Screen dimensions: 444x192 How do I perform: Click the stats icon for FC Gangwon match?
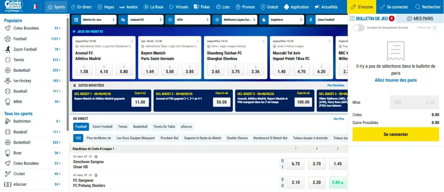[96, 175]
